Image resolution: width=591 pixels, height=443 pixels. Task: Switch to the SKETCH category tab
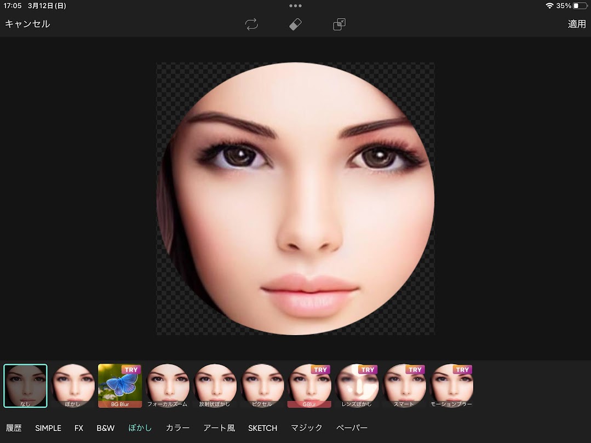click(x=262, y=428)
